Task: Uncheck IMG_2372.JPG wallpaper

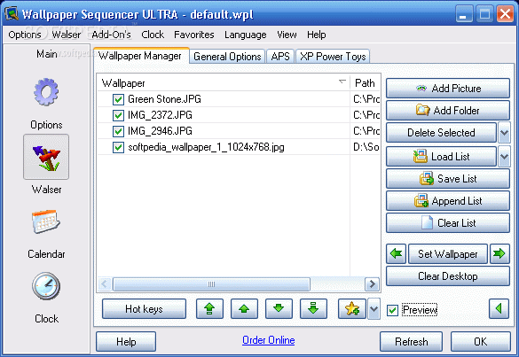Action: 118,115
